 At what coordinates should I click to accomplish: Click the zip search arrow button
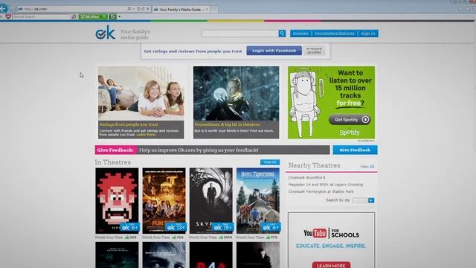tap(371, 200)
